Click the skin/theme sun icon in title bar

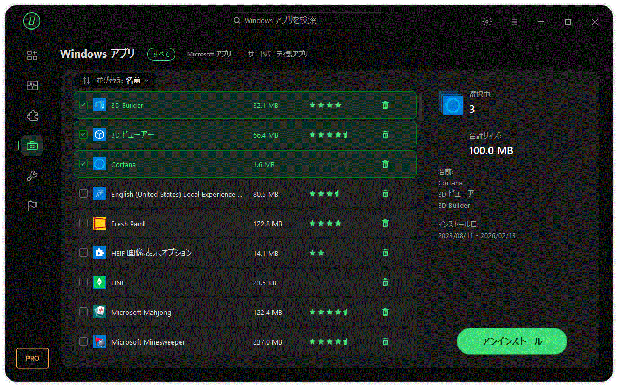click(487, 21)
